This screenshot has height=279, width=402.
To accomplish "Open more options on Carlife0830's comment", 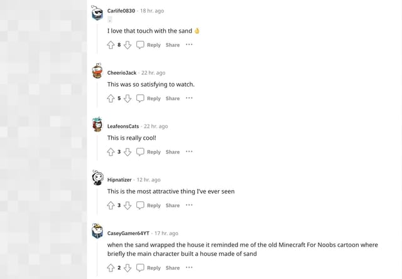I will pyautogui.click(x=189, y=45).
